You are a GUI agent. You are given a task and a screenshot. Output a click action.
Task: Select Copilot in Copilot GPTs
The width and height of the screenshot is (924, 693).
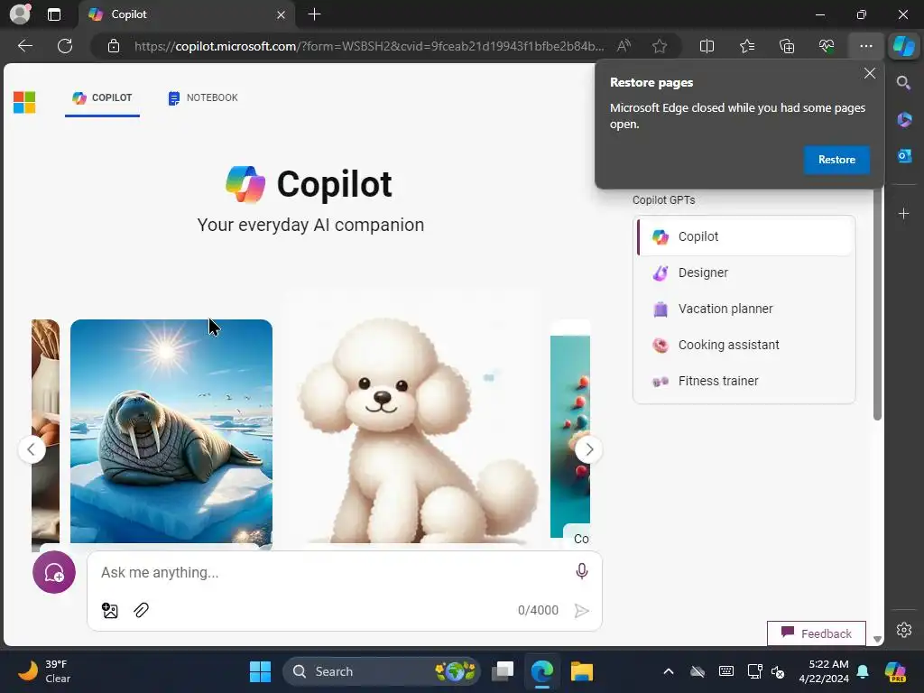pyautogui.click(x=745, y=236)
